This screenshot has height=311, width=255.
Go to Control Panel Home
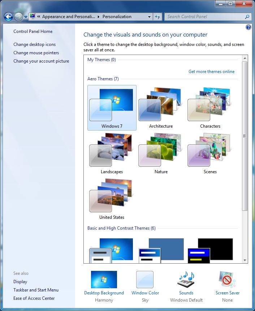pos(33,31)
